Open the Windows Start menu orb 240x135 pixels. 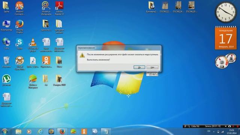pos(4,132)
